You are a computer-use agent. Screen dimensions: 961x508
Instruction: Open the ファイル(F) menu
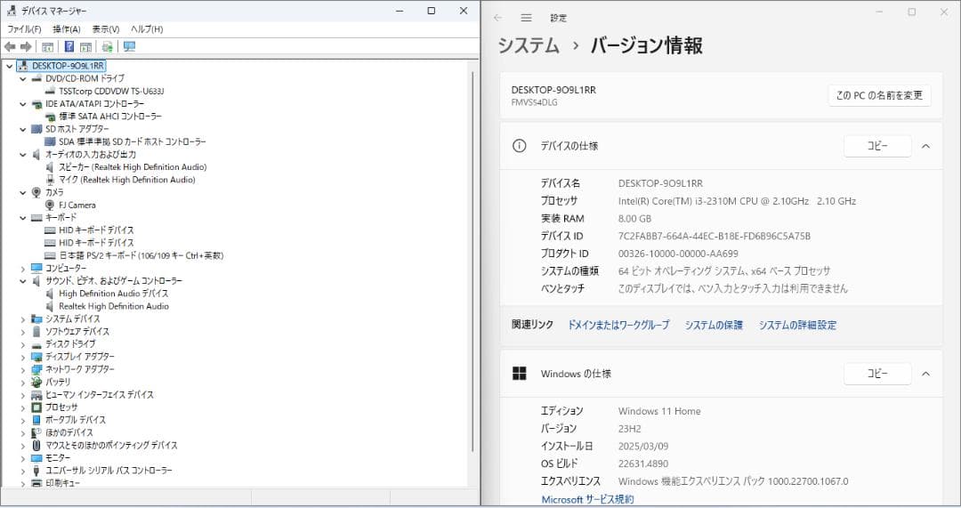pyautogui.click(x=25, y=28)
